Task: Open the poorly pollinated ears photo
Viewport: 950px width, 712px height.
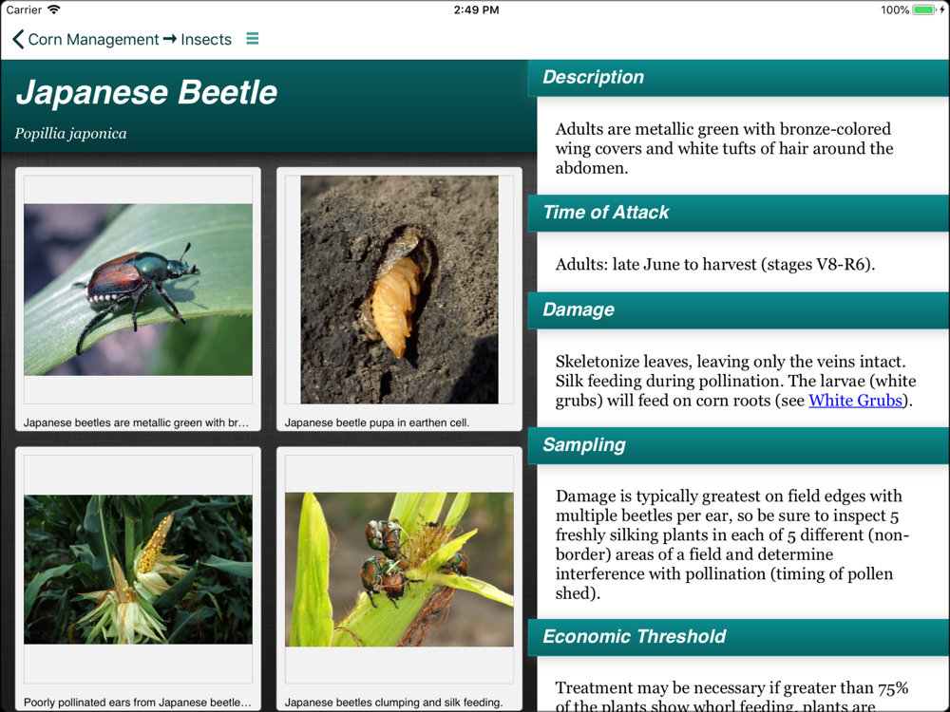Action: [138, 569]
